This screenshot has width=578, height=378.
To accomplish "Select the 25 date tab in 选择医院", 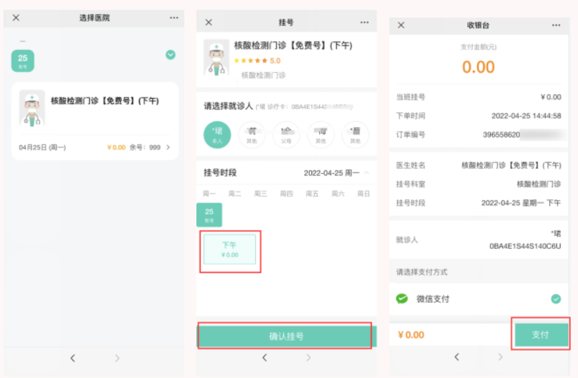I will click(x=22, y=60).
